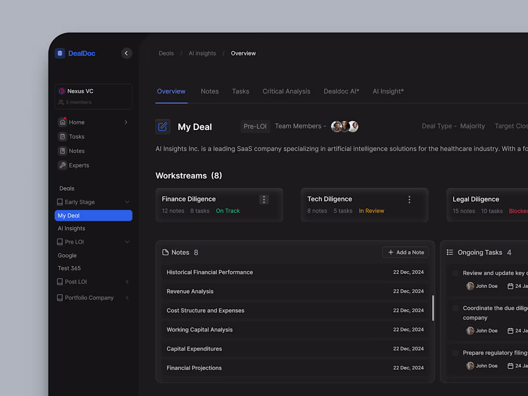
Task: Click Deals in the breadcrumb trail
Action: tap(166, 53)
